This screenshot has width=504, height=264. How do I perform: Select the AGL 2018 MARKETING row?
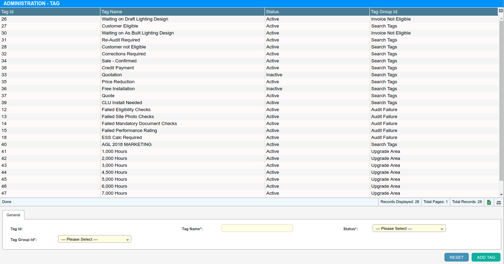(127, 145)
